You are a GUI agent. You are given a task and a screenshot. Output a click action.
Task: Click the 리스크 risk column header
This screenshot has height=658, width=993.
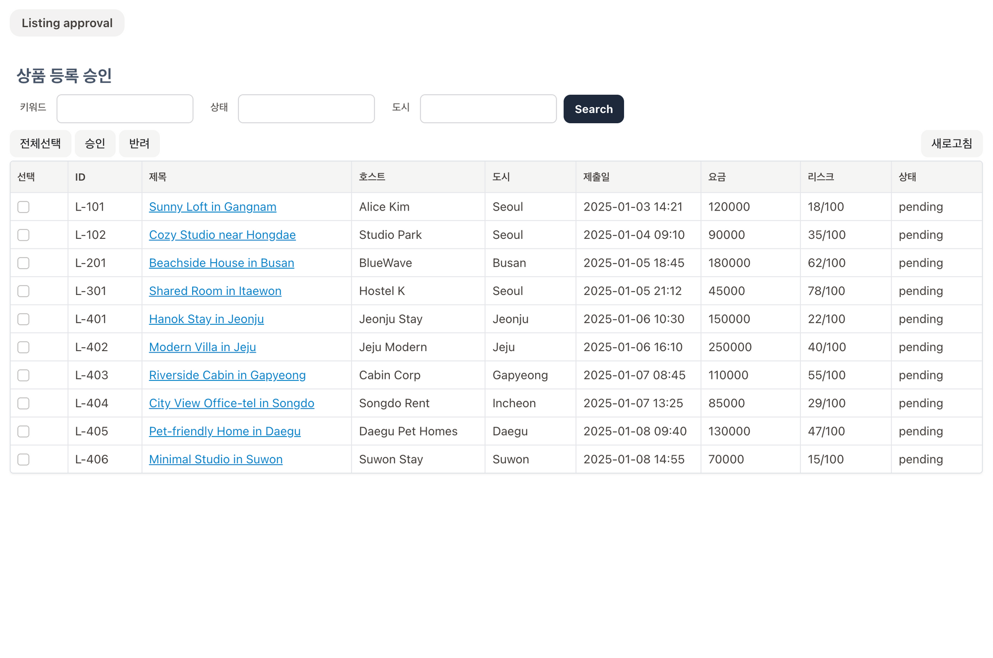[821, 177]
